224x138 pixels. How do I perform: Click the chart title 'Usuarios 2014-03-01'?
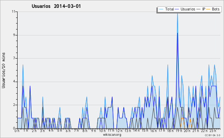[x=56, y=6]
